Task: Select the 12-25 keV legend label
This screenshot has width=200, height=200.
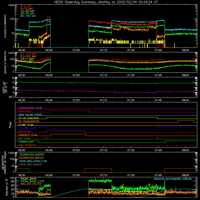Action: (27, 11)
